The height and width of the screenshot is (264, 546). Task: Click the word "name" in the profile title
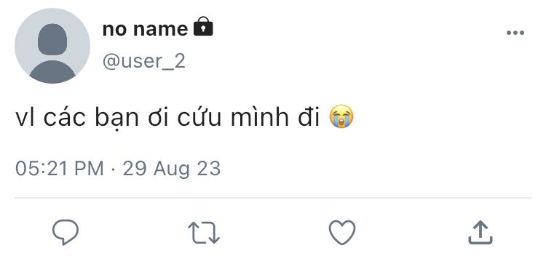pyautogui.click(x=161, y=29)
